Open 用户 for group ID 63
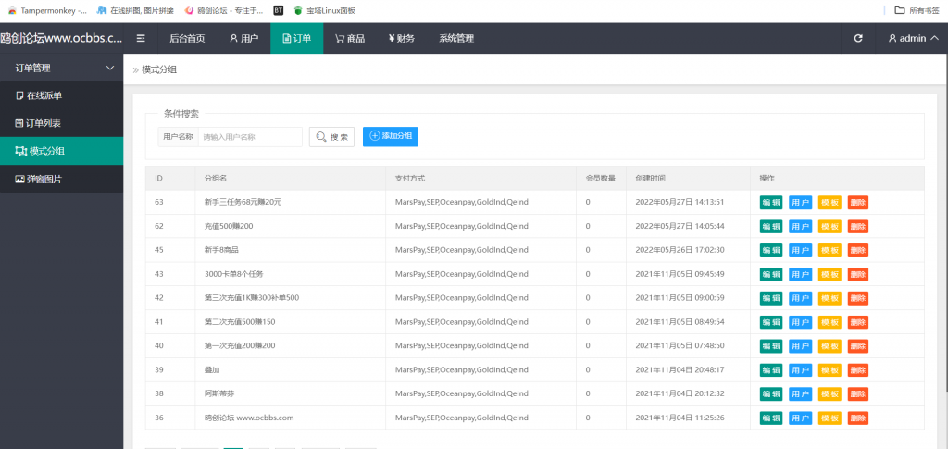Image resolution: width=948 pixels, height=449 pixels. point(801,202)
